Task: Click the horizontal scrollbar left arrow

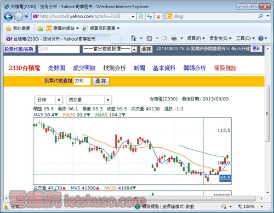Action: [x=7, y=199]
